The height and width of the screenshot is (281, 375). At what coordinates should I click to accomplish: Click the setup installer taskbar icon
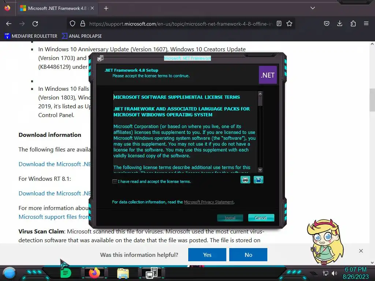click(151, 273)
